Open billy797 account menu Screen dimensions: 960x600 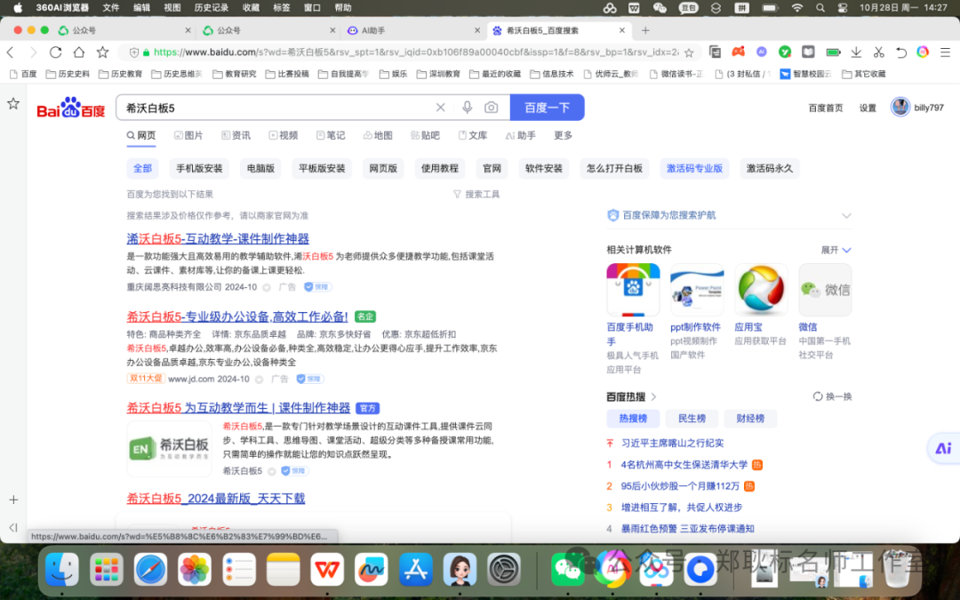[x=917, y=108]
